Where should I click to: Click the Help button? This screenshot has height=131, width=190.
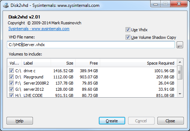[x=20, y=121]
